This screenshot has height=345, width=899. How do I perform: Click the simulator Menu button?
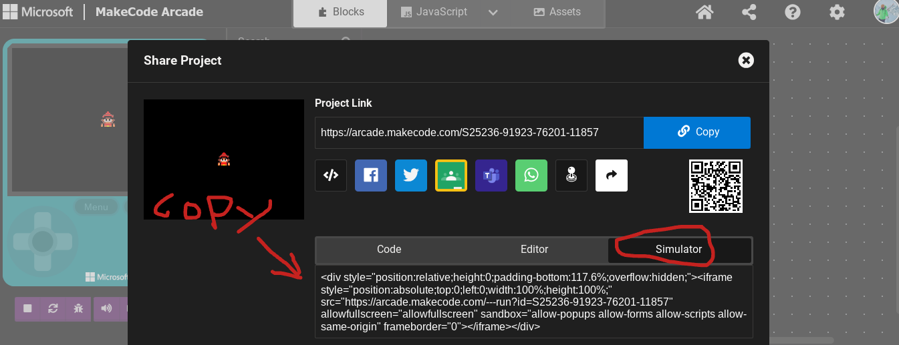[x=96, y=207]
